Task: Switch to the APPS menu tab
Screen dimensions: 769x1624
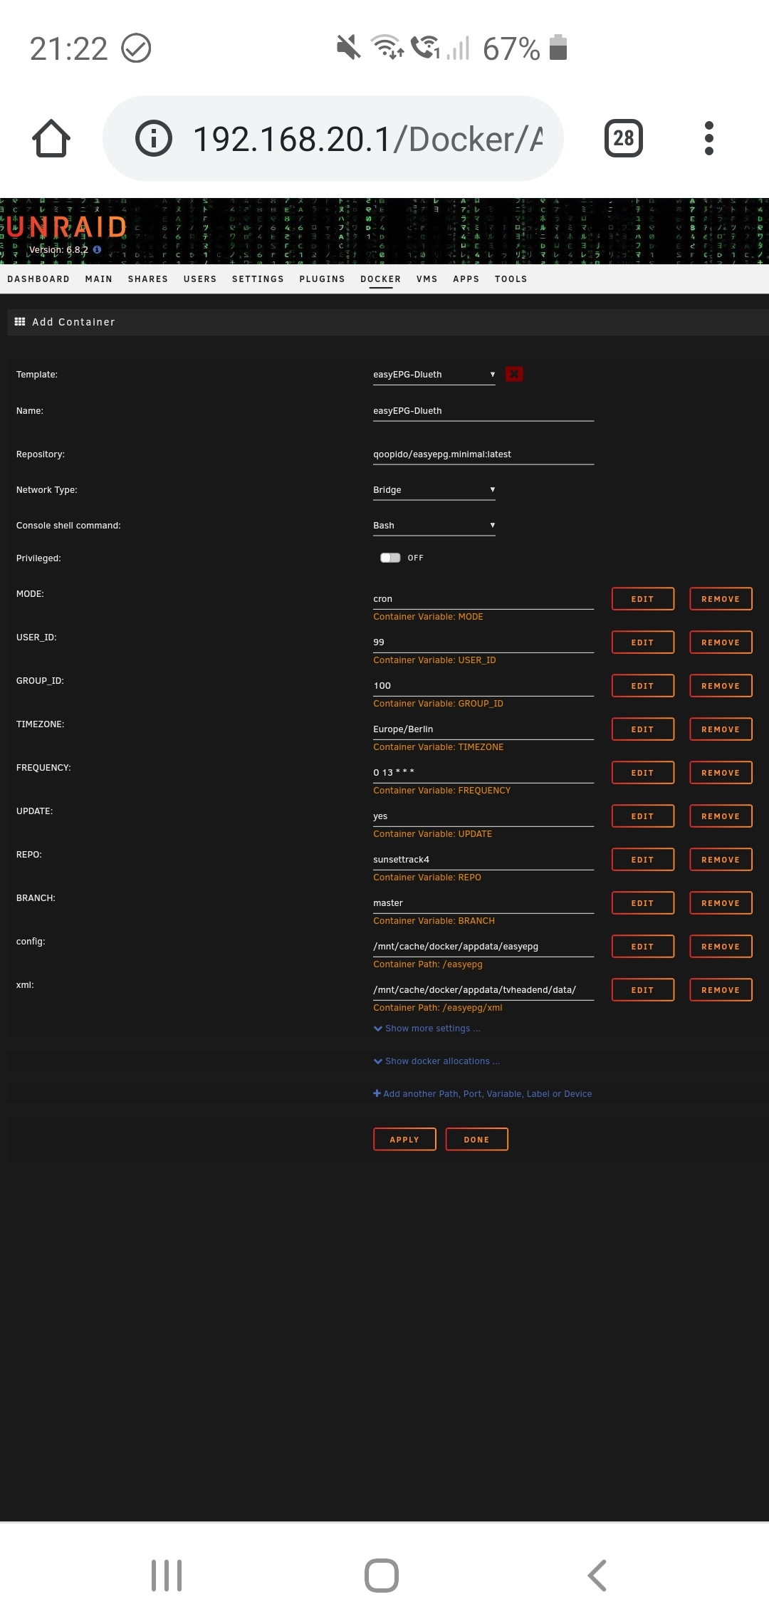Action: 466,279
